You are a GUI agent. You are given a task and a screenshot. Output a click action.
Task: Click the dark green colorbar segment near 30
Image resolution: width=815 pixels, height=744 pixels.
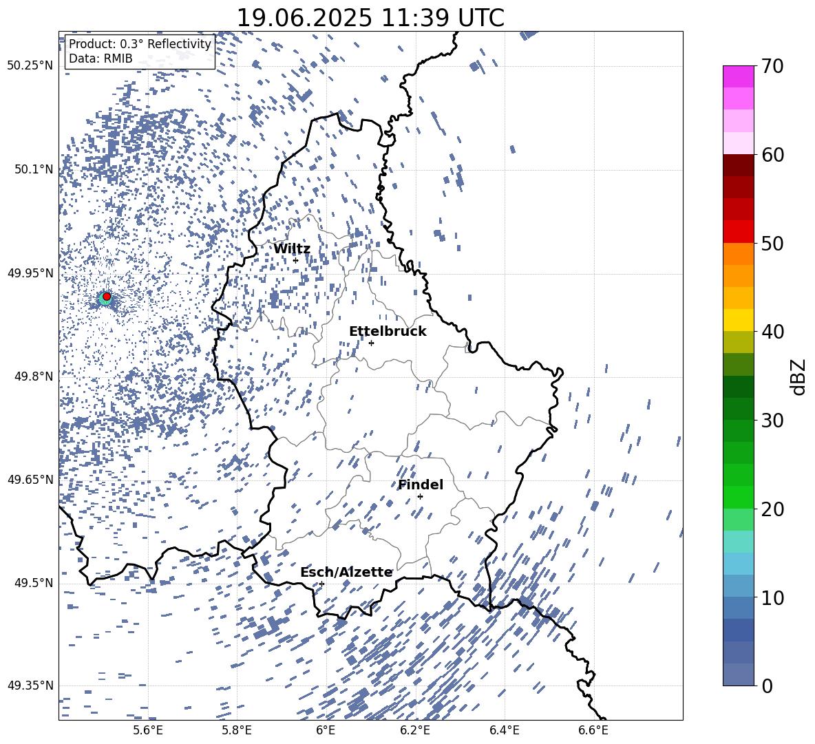pos(739,409)
